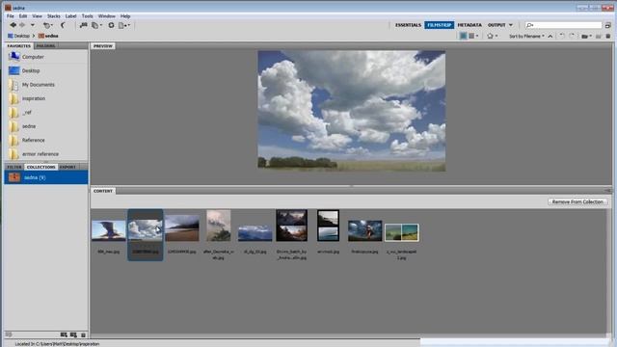Click the Return to Photoshop boomerang icon

click(63, 25)
